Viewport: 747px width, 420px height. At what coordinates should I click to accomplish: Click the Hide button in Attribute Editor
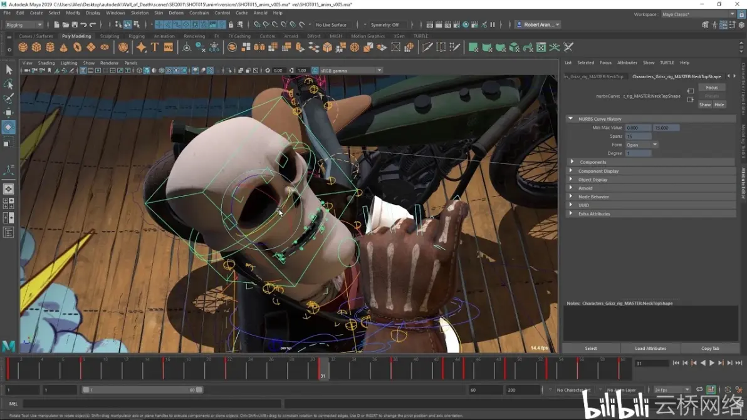(x=719, y=105)
